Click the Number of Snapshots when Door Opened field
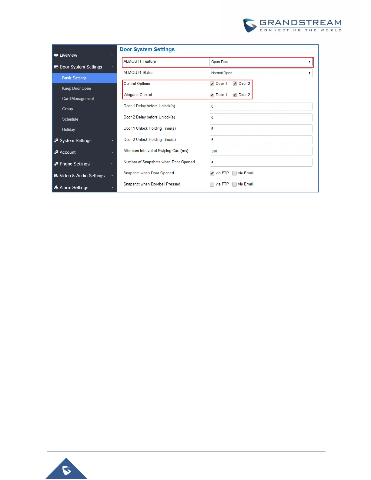Screen dimensions: 371x480 click(261, 162)
